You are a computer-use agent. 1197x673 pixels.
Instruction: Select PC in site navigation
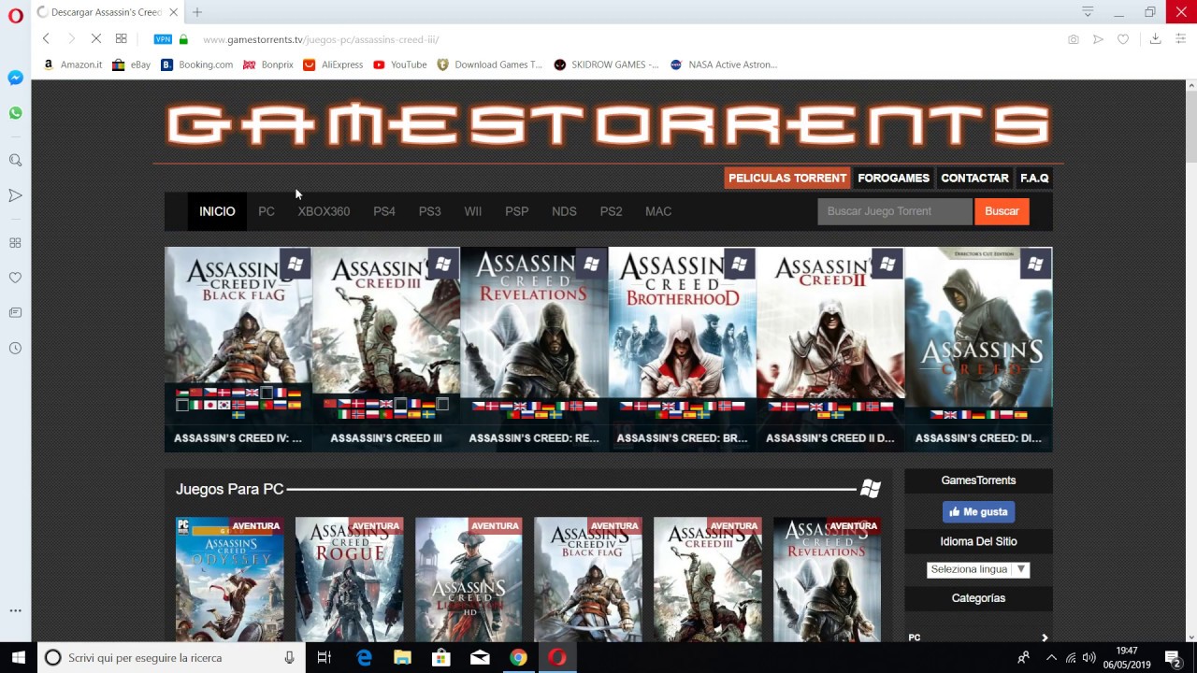(267, 211)
